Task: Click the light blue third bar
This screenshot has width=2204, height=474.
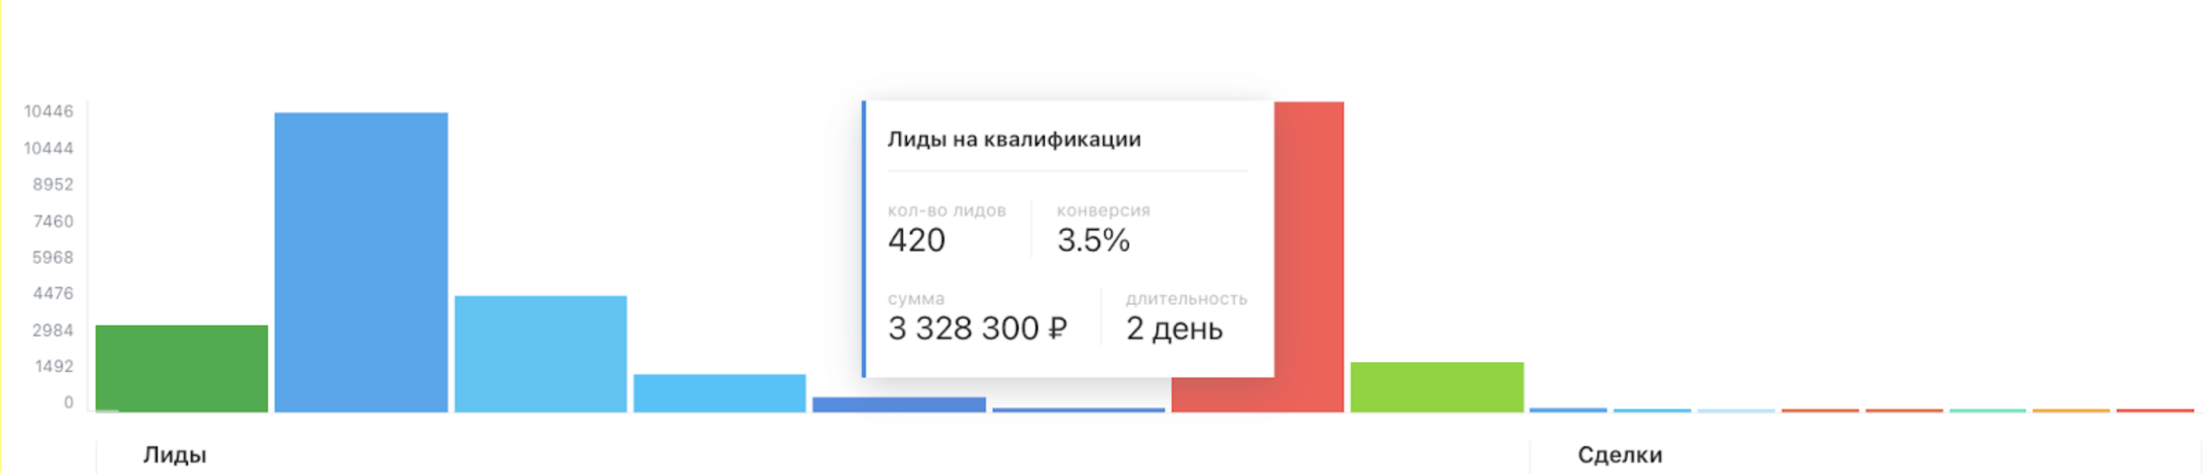Action: (541, 354)
